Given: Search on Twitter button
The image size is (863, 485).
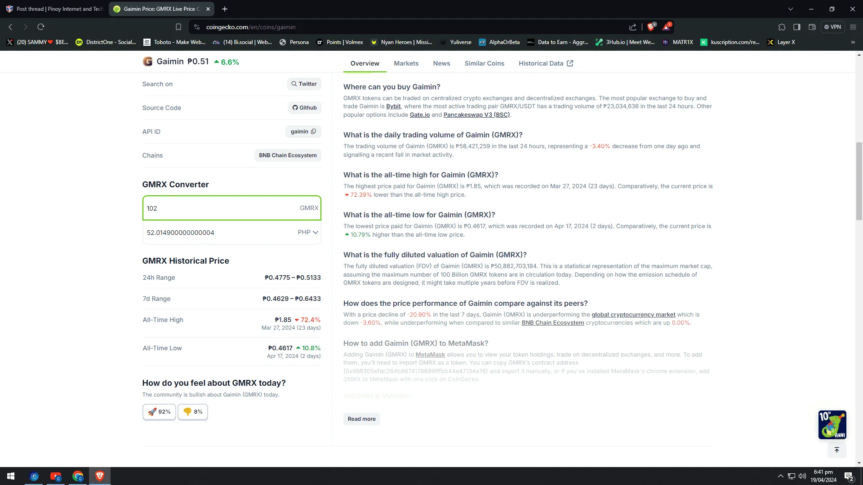Looking at the screenshot, I should [304, 84].
